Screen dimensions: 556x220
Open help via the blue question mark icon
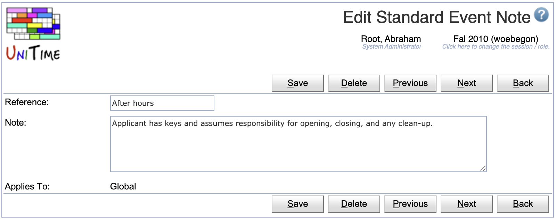tap(541, 15)
